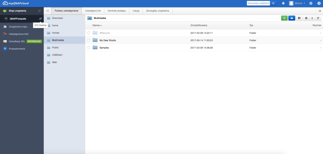Open the Szczegóły urządzenia tab
Screen dimensions: 323x154
(x=157, y=11)
